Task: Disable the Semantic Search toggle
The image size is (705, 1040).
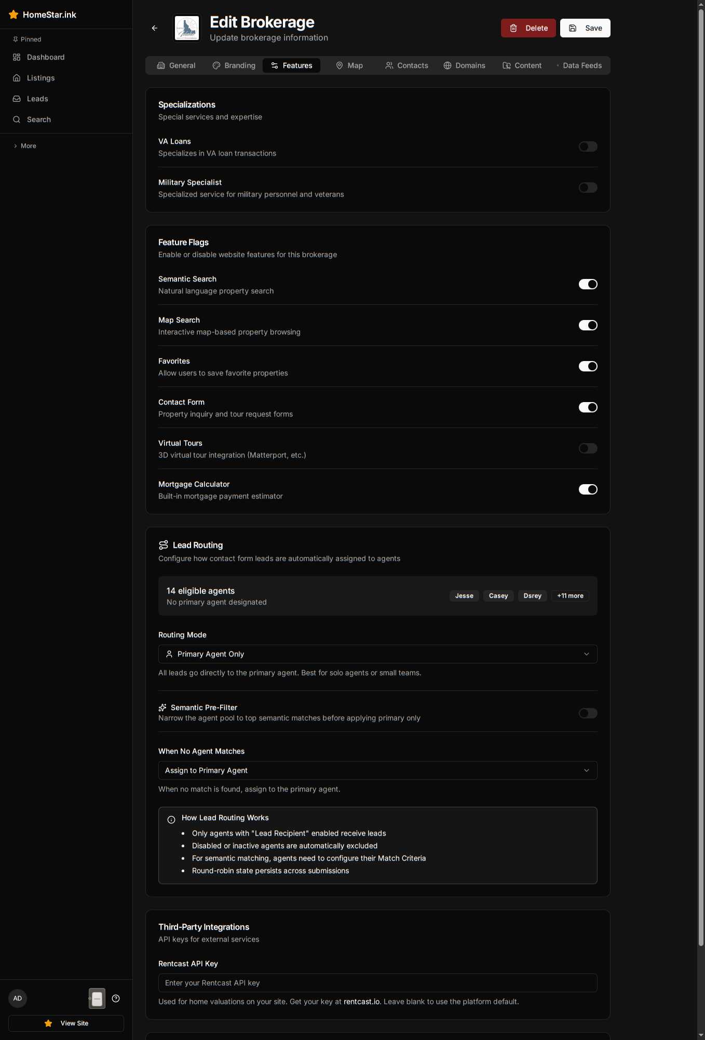Action: click(588, 284)
